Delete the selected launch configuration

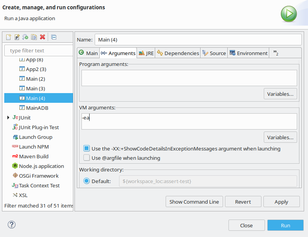click(43, 37)
